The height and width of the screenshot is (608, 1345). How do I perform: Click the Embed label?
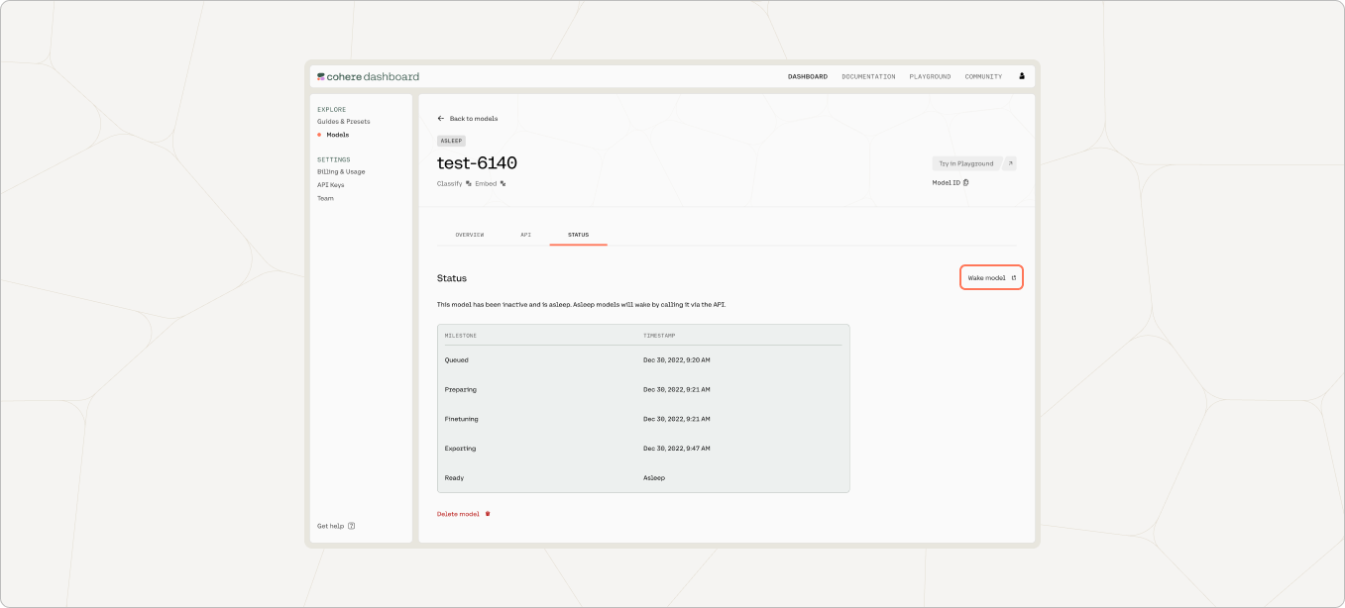pos(486,183)
